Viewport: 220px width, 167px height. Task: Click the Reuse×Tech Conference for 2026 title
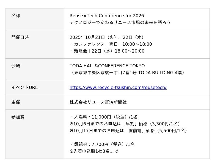pos(107,16)
